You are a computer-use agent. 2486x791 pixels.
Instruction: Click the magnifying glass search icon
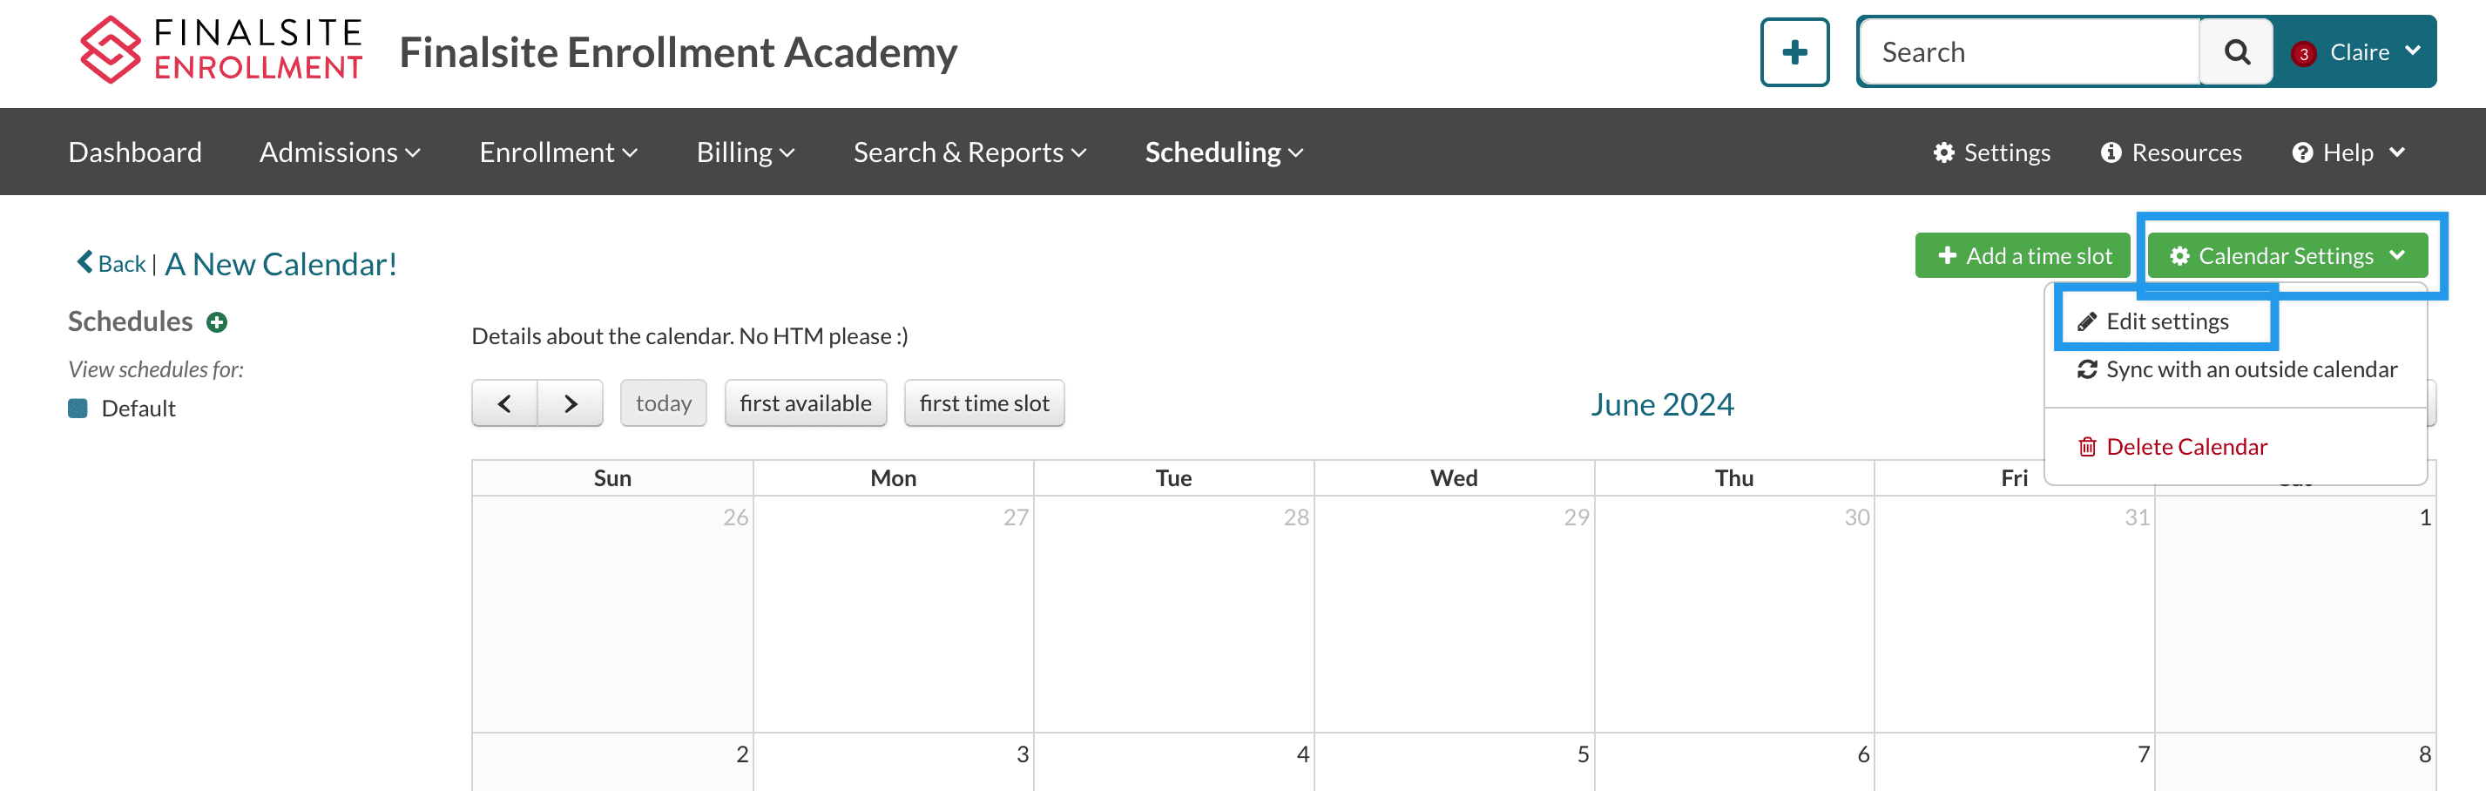pos(2236,52)
